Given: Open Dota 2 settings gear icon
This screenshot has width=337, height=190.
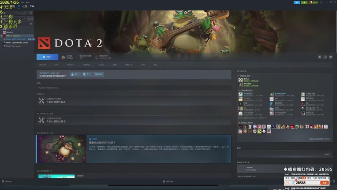Looking at the screenshot, I should pyautogui.click(x=320, y=57).
